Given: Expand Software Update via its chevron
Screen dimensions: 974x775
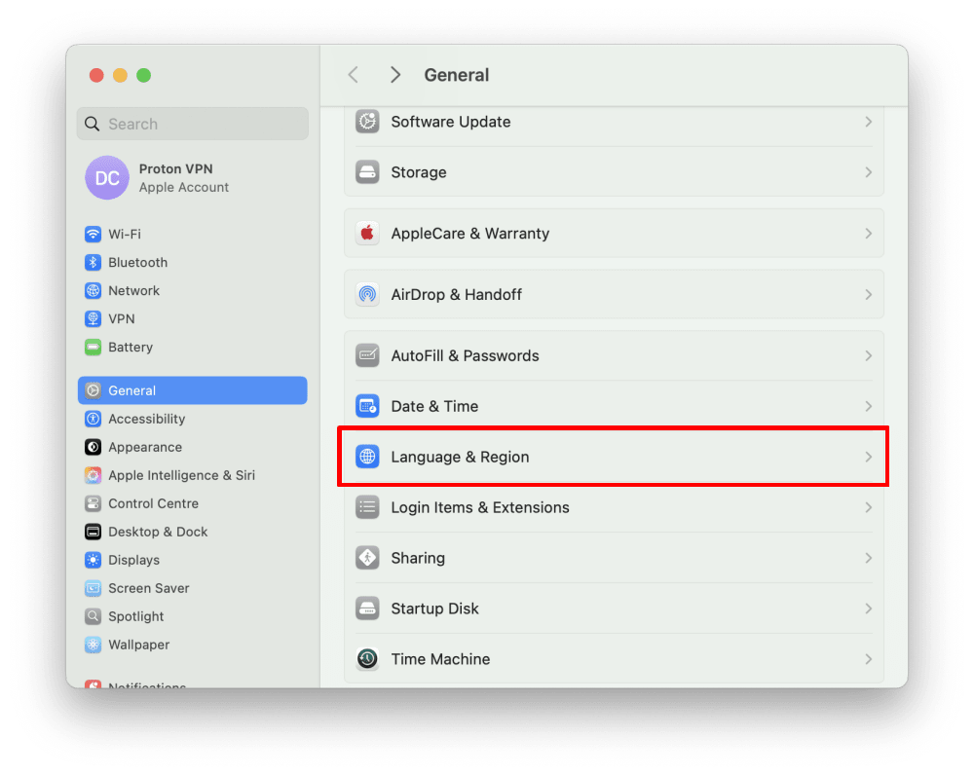Looking at the screenshot, I should [x=869, y=122].
